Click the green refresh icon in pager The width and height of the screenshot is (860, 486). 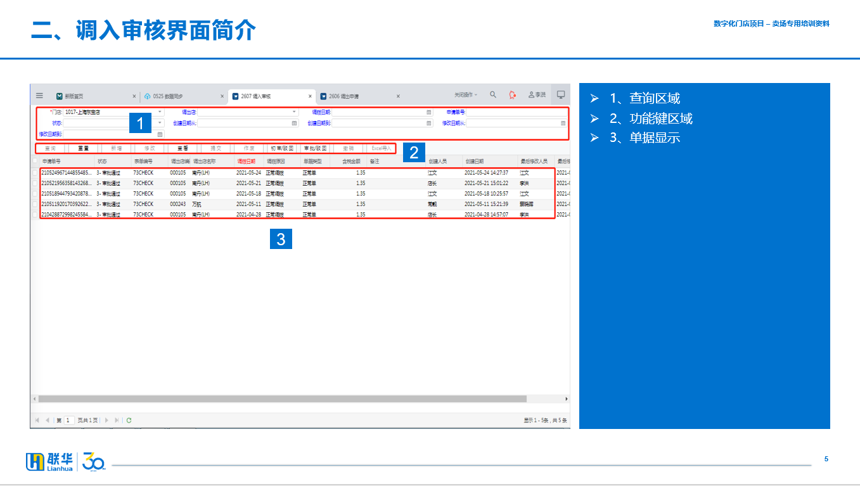point(129,419)
